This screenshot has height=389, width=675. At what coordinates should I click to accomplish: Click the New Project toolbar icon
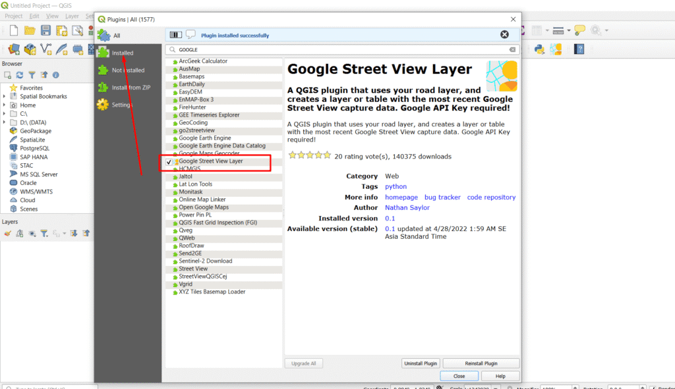(x=14, y=30)
